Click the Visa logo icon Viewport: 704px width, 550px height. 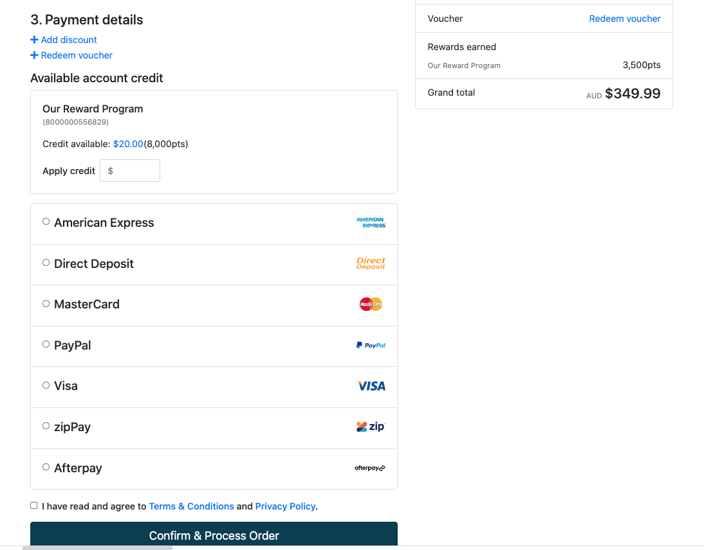point(371,386)
